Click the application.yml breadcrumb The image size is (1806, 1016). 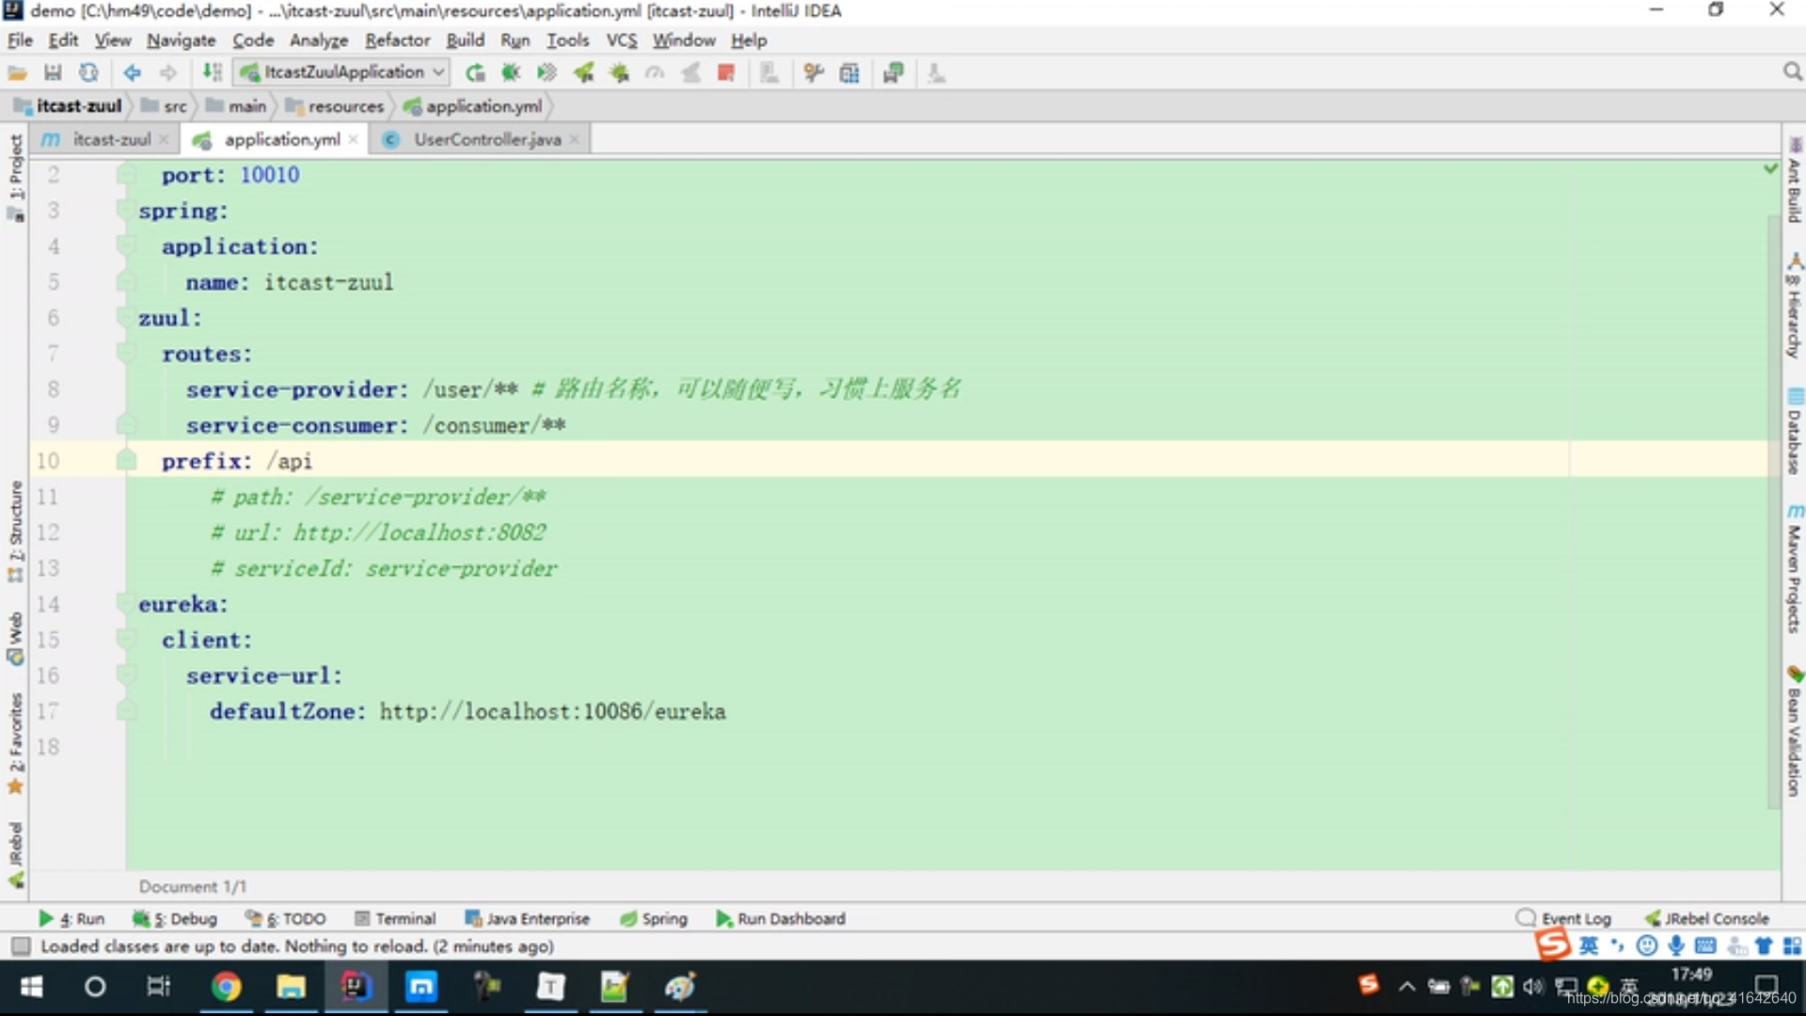(473, 106)
